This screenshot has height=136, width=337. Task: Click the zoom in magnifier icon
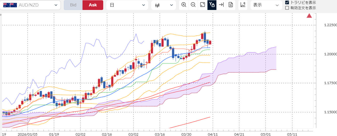(x=184, y=5)
